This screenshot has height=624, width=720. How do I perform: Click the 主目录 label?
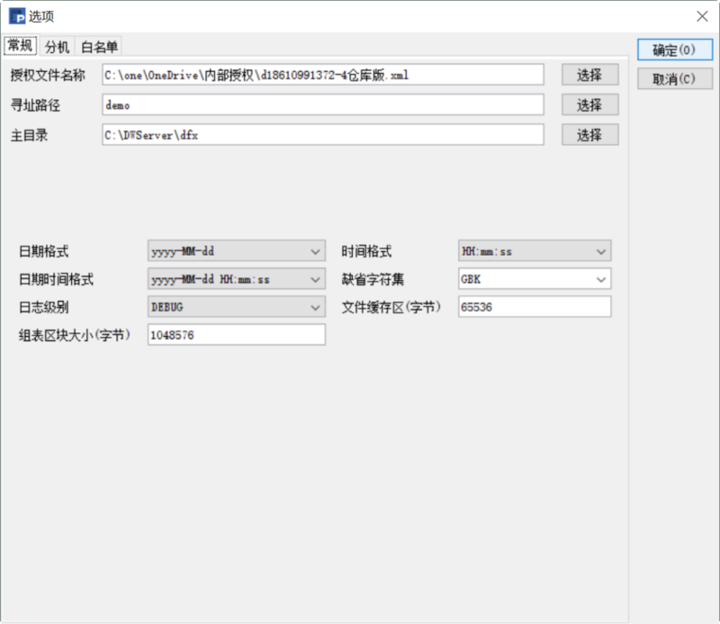click(x=29, y=135)
